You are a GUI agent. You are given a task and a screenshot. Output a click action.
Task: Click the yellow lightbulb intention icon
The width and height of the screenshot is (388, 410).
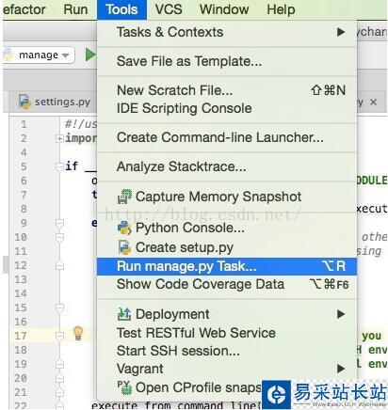[x=78, y=333]
